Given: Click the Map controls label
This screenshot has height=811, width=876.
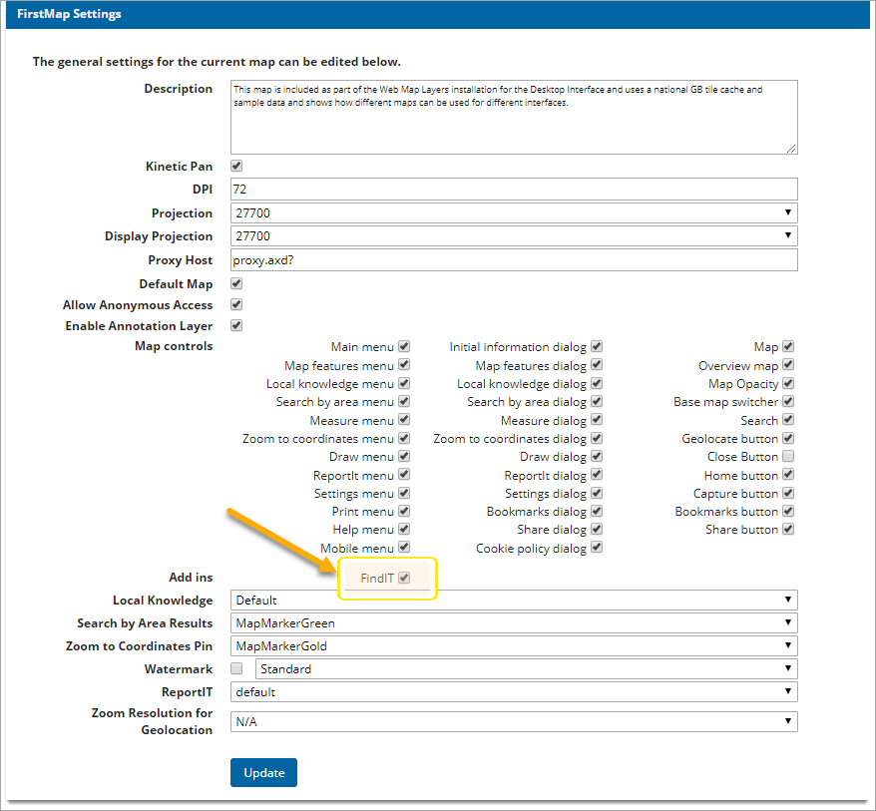Looking at the screenshot, I should click(x=174, y=346).
